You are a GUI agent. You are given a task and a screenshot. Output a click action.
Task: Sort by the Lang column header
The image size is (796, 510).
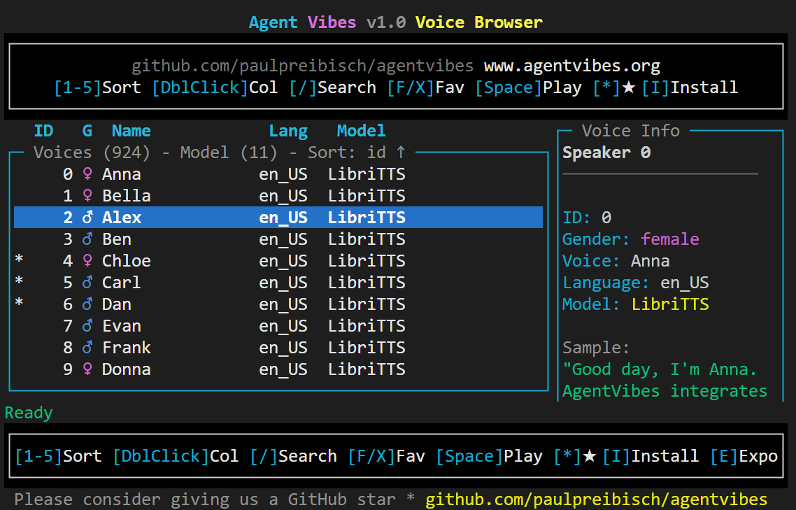[288, 131]
